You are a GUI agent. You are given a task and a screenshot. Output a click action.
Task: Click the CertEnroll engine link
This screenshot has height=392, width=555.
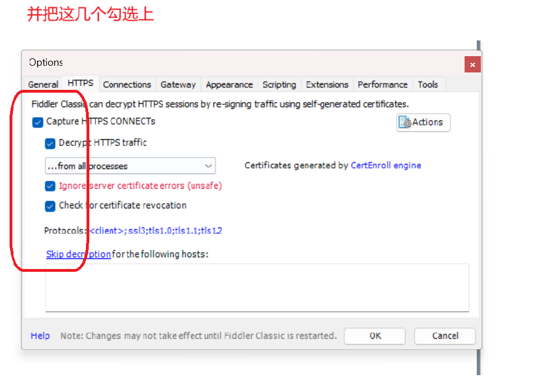pos(386,165)
